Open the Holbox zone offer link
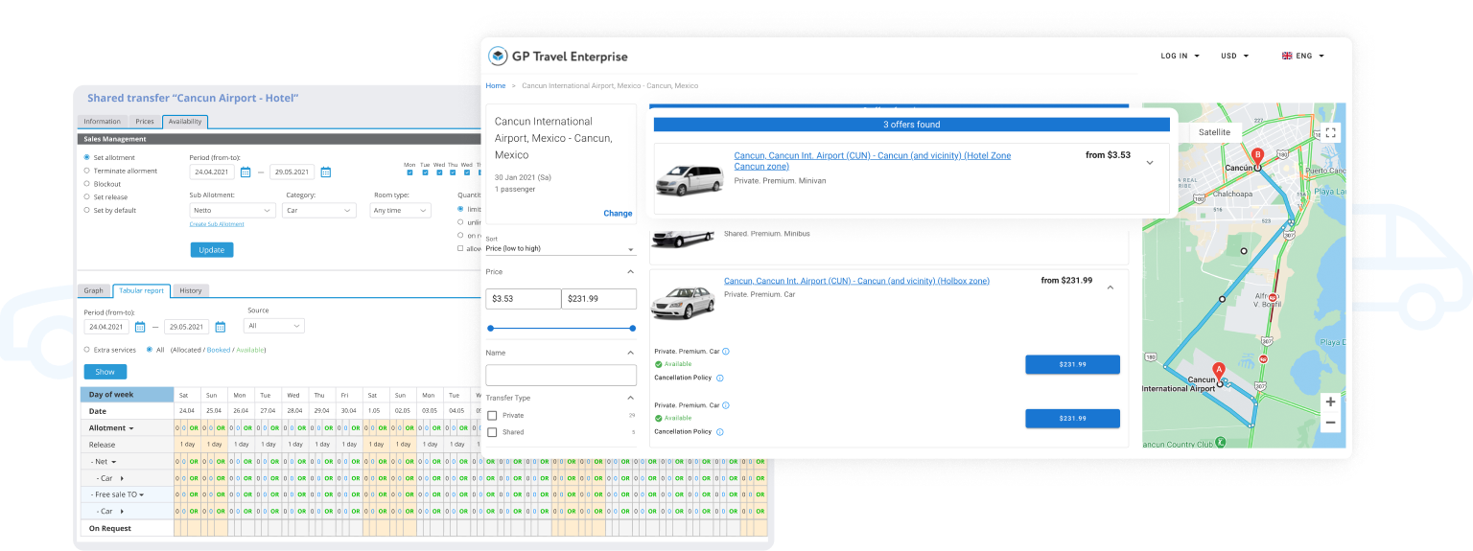 click(856, 281)
